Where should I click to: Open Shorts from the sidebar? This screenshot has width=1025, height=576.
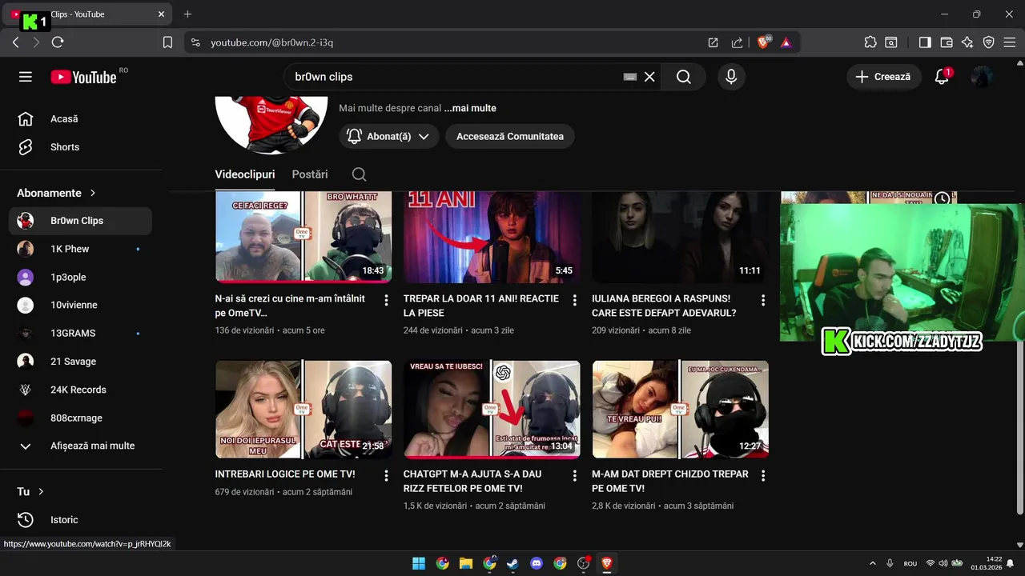coord(80,147)
